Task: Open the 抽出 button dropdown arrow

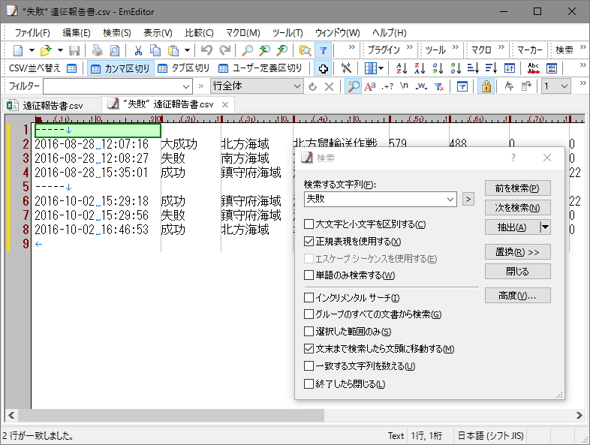Action: pos(545,227)
